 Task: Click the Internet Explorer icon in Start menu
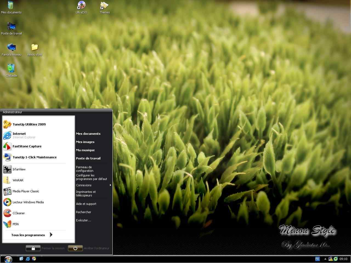pyautogui.click(x=7, y=135)
